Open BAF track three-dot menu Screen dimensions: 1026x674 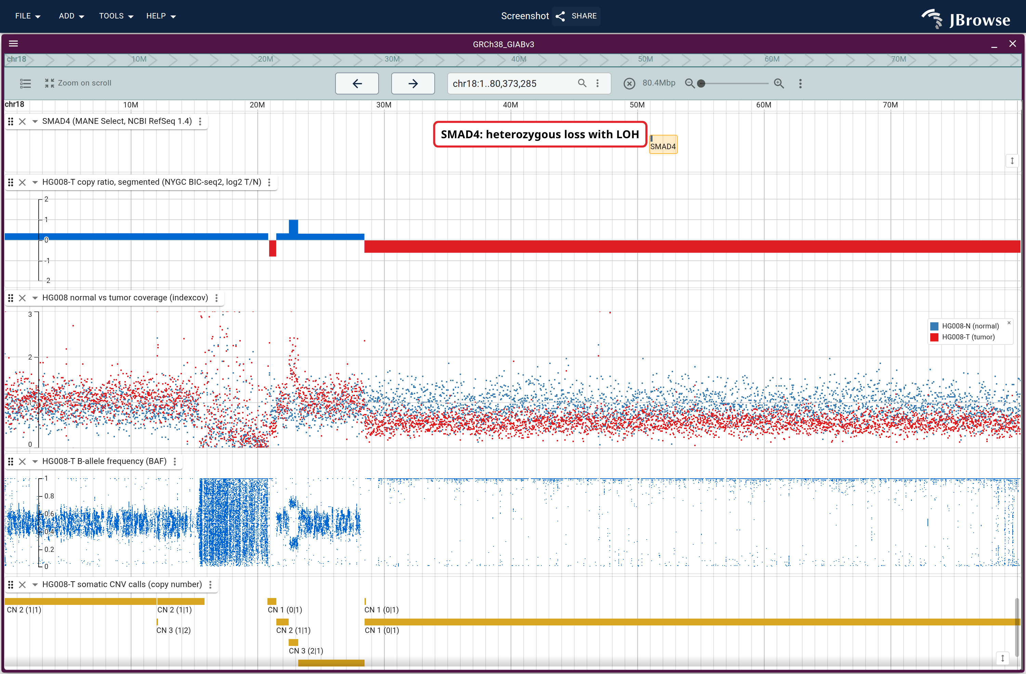[175, 462]
